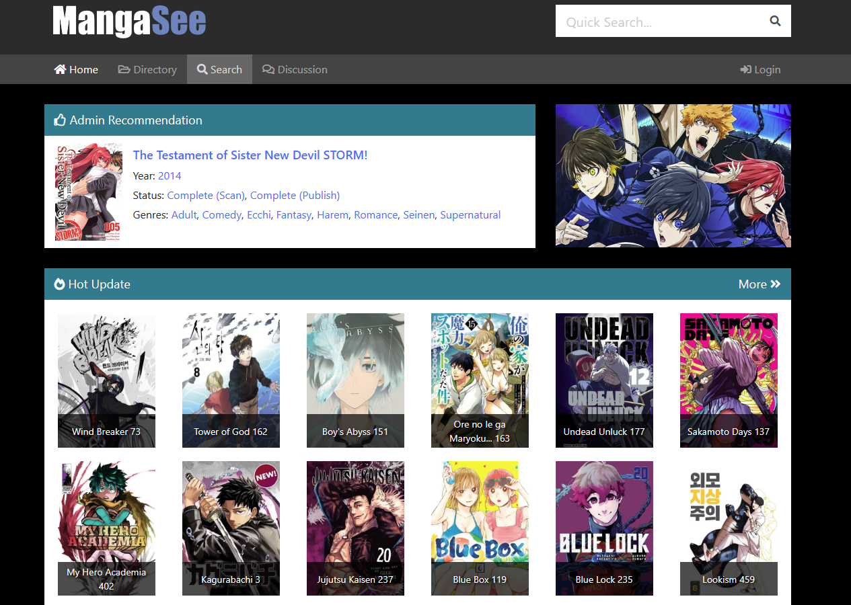Click More in the Hot Update header
851x605 pixels.
click(760, 284)
